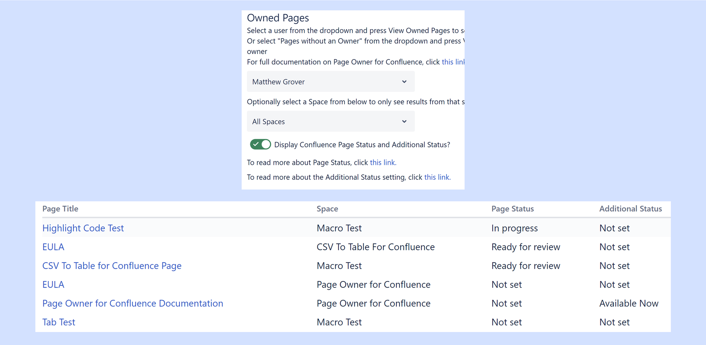This screenshot has width=706, height=345.
Task: Click the Owned Pages heading
Action: (x=278, y=18)
